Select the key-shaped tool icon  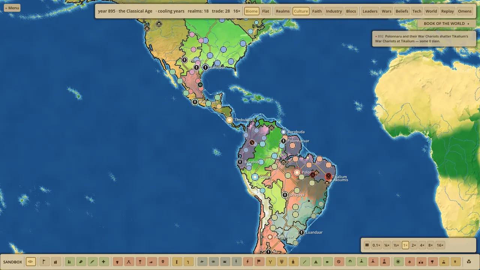(81, 262)
